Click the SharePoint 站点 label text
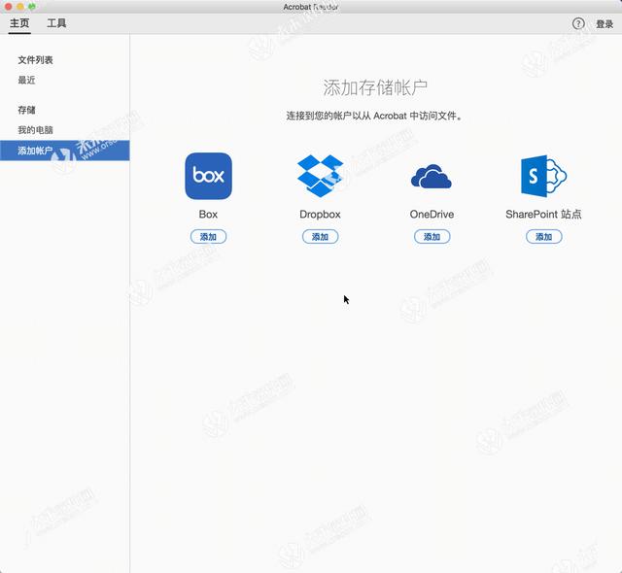Viewport: 622px width, 573px height. coord(543,215)
